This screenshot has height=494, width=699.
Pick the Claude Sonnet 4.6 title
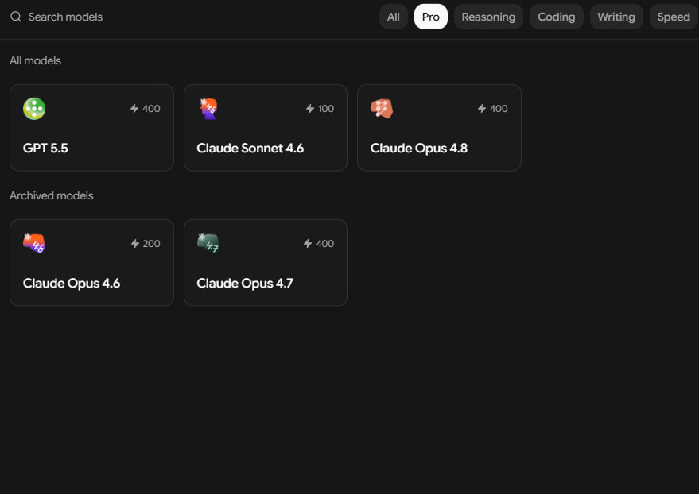(x=250, y=149)
